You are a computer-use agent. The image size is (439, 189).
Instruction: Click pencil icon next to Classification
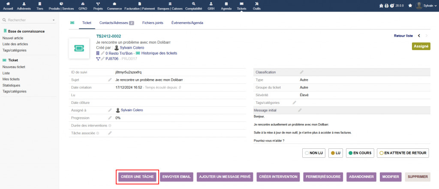pyautogui.click(x=301, y=72)
